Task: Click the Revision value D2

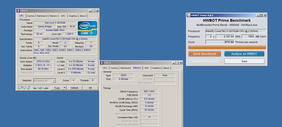Action: tap(91, 46)
